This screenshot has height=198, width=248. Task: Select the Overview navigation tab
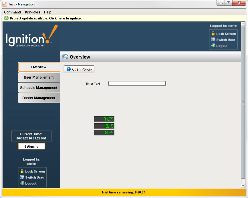click(x=39, y=67)
